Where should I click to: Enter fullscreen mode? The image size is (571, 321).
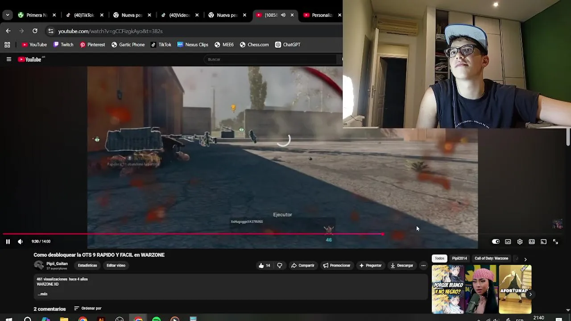pos(555,242)
